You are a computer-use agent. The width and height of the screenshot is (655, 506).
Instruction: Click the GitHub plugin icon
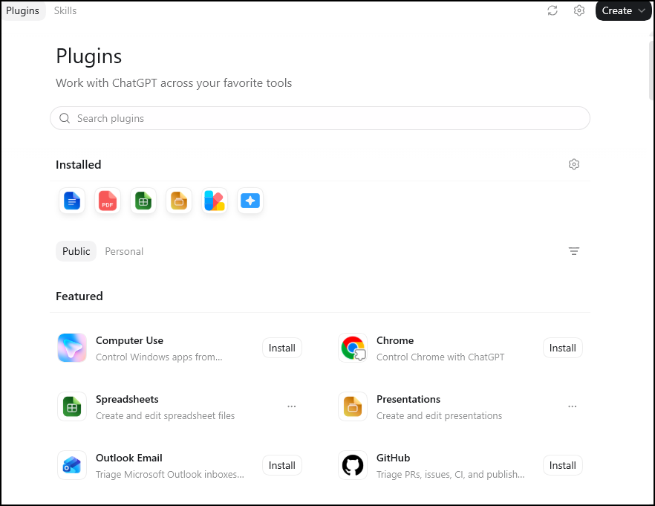click(353, 465)
